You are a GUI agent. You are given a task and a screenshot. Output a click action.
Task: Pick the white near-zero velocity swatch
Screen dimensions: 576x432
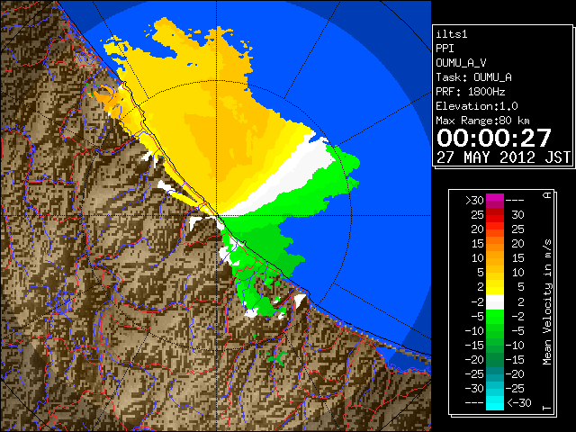[x=495, y=302]
